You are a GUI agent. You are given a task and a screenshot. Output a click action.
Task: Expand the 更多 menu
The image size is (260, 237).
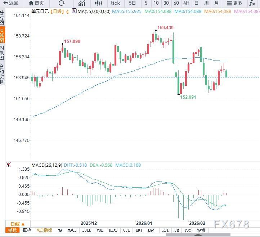tap(235, 3)
